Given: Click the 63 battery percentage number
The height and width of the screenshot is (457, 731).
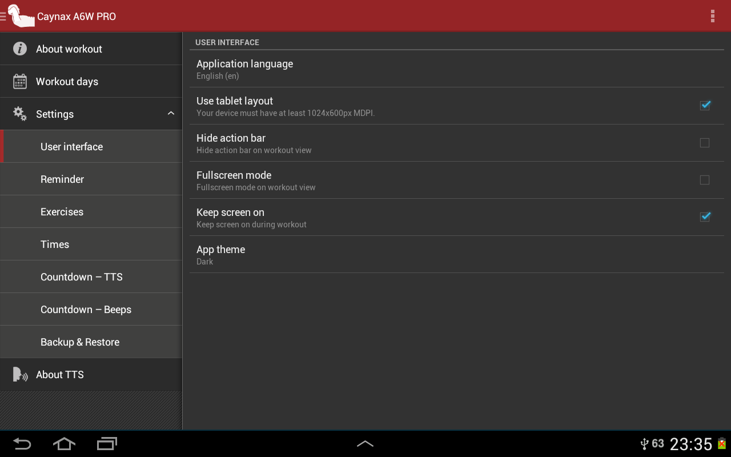Looking at the screenshot, I should tap(658, 443).
